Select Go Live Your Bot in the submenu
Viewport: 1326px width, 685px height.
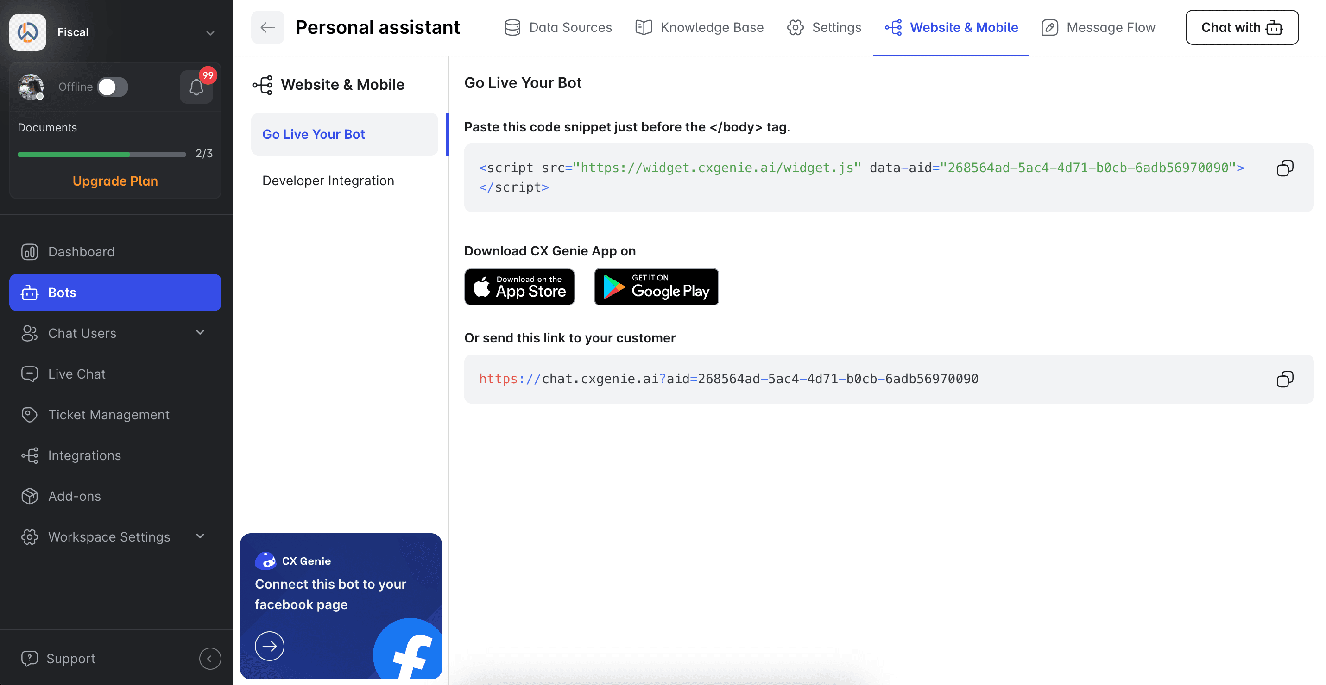coord(344,134)
